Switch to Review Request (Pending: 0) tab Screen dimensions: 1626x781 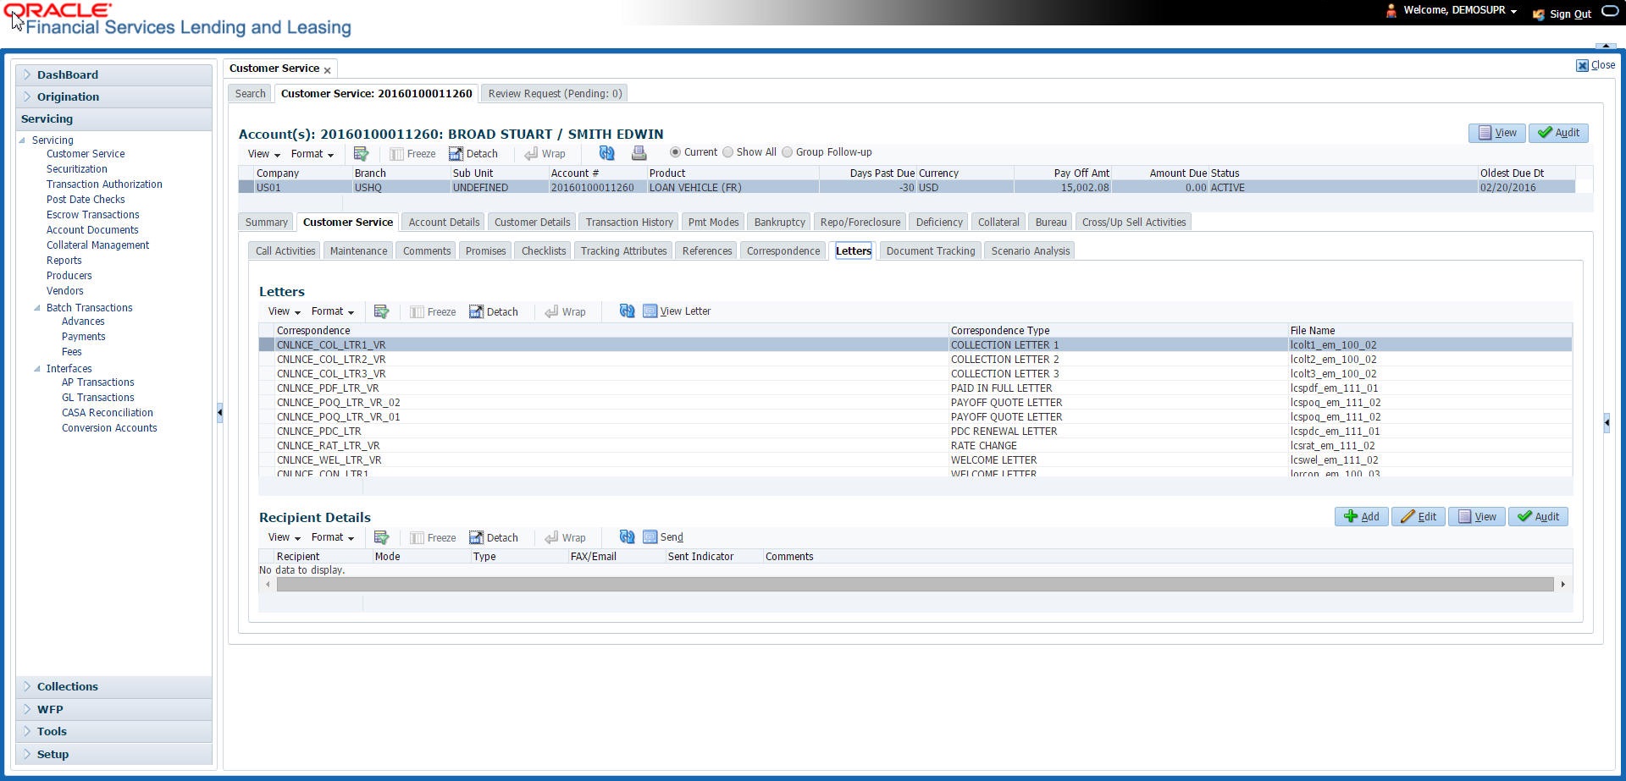point(555,93)
